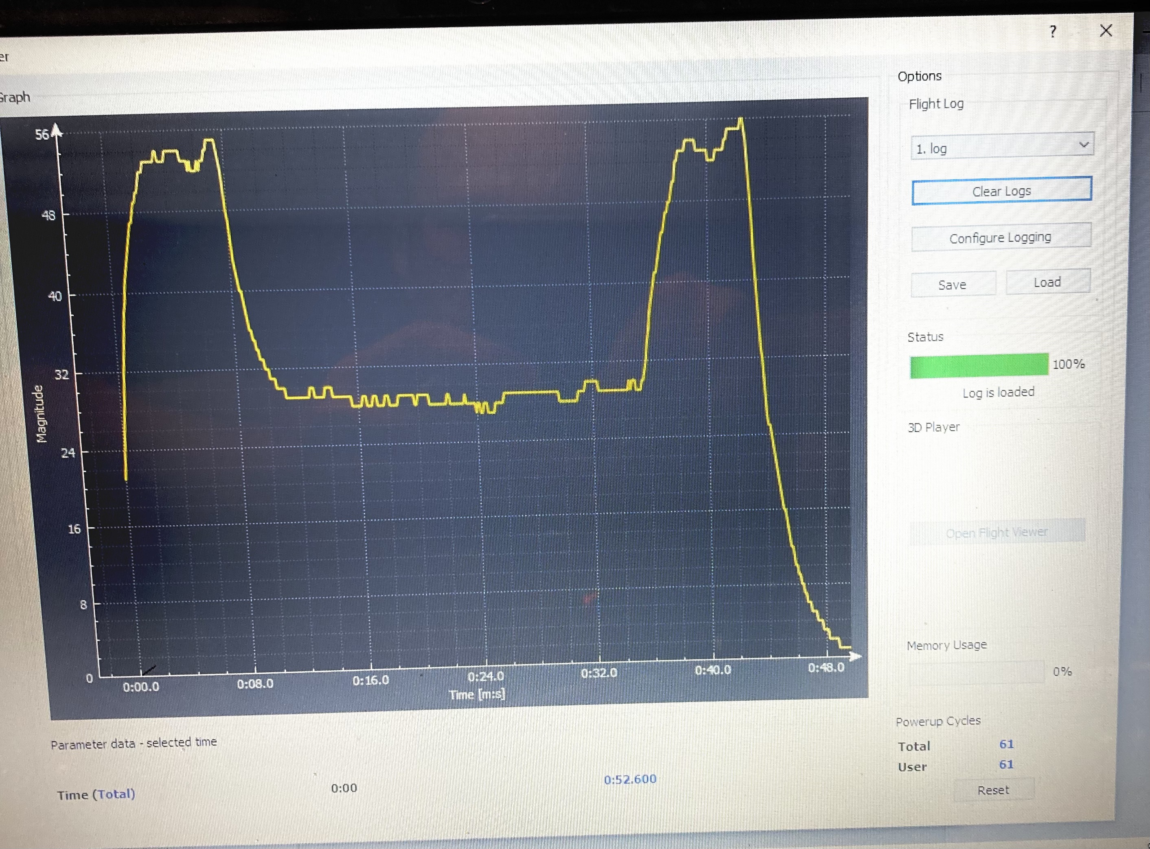Click the help question mark icon

click(x=1052, y=32)
